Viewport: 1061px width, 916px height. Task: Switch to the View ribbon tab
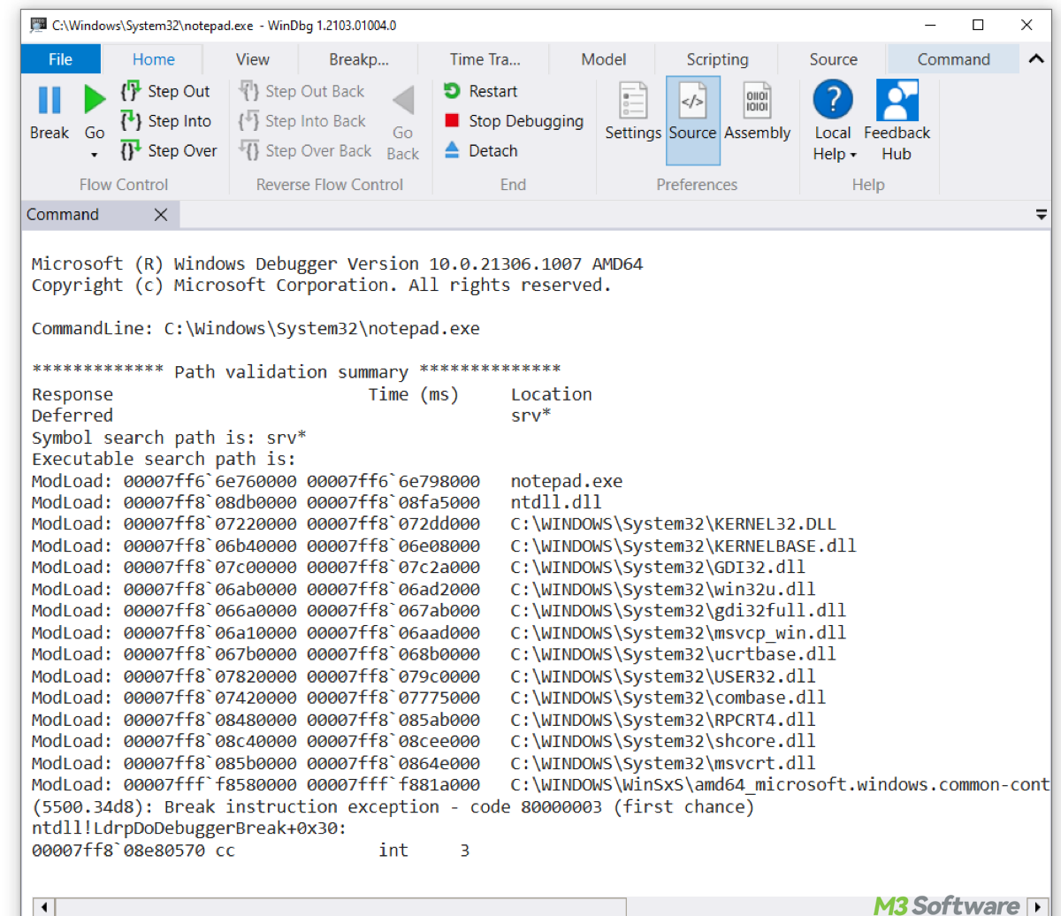pyautogui.click(x=253, y=59)
